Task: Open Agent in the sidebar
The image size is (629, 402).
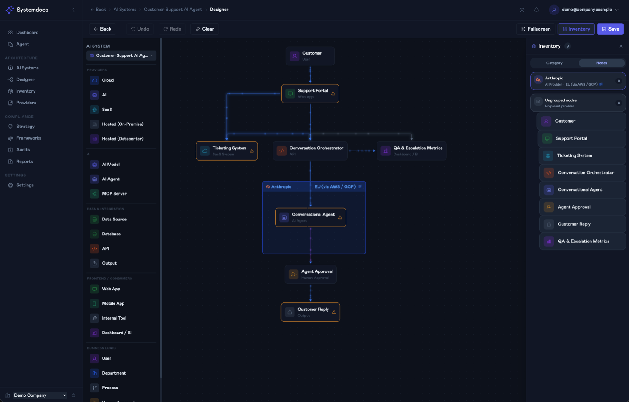Action: 22,44
